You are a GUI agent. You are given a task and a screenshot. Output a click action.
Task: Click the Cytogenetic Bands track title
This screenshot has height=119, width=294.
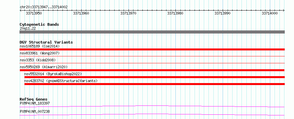click(39, 24)
